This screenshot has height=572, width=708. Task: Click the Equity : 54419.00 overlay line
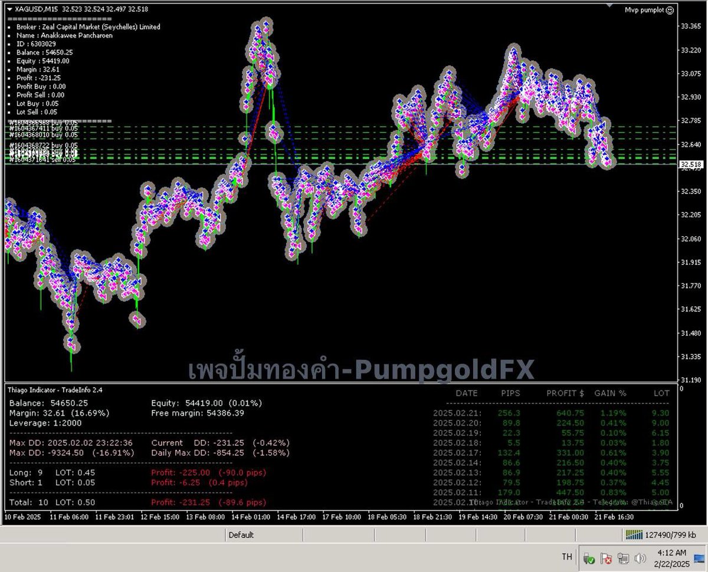42,61
